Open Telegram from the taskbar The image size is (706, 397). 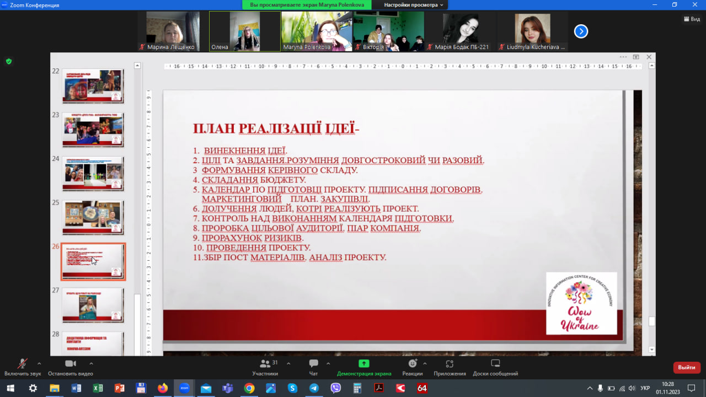[314, 388]
